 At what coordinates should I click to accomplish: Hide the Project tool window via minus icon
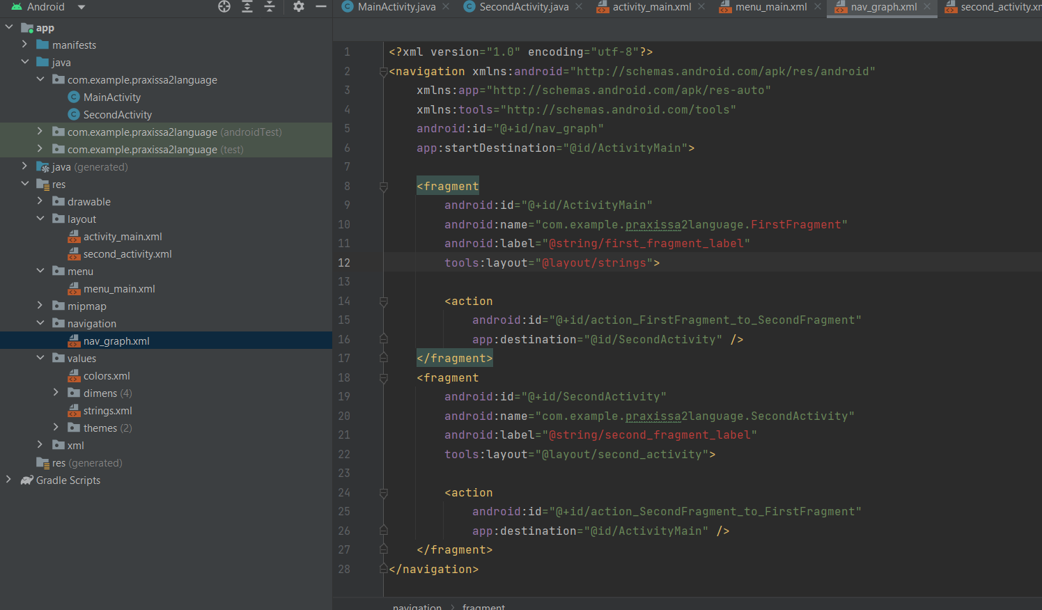320,6
